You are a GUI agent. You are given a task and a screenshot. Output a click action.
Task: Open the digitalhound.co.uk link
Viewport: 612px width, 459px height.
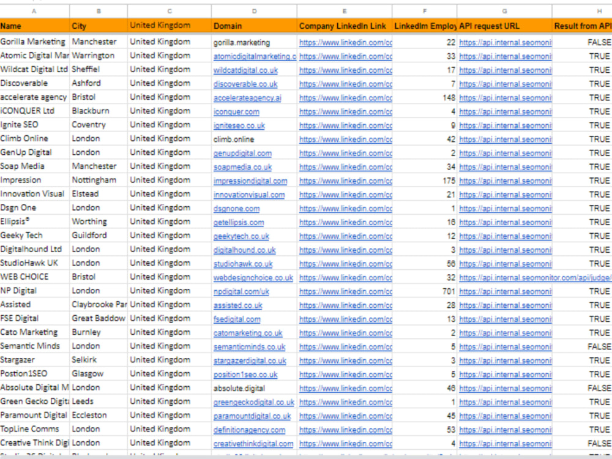click(x=244, y=250)
